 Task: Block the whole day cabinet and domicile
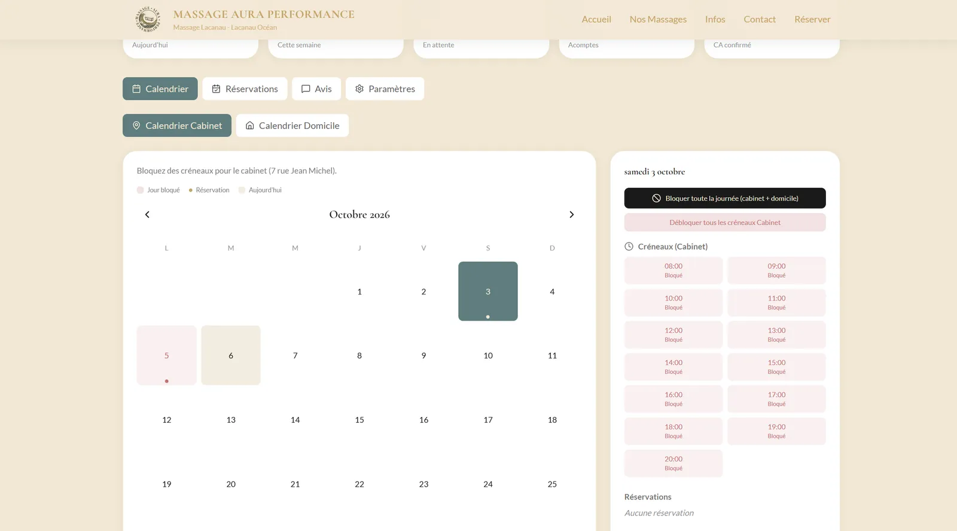coord(725,198)
